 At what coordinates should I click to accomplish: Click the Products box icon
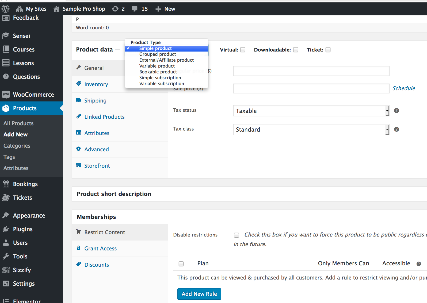(x=6, y=108)
